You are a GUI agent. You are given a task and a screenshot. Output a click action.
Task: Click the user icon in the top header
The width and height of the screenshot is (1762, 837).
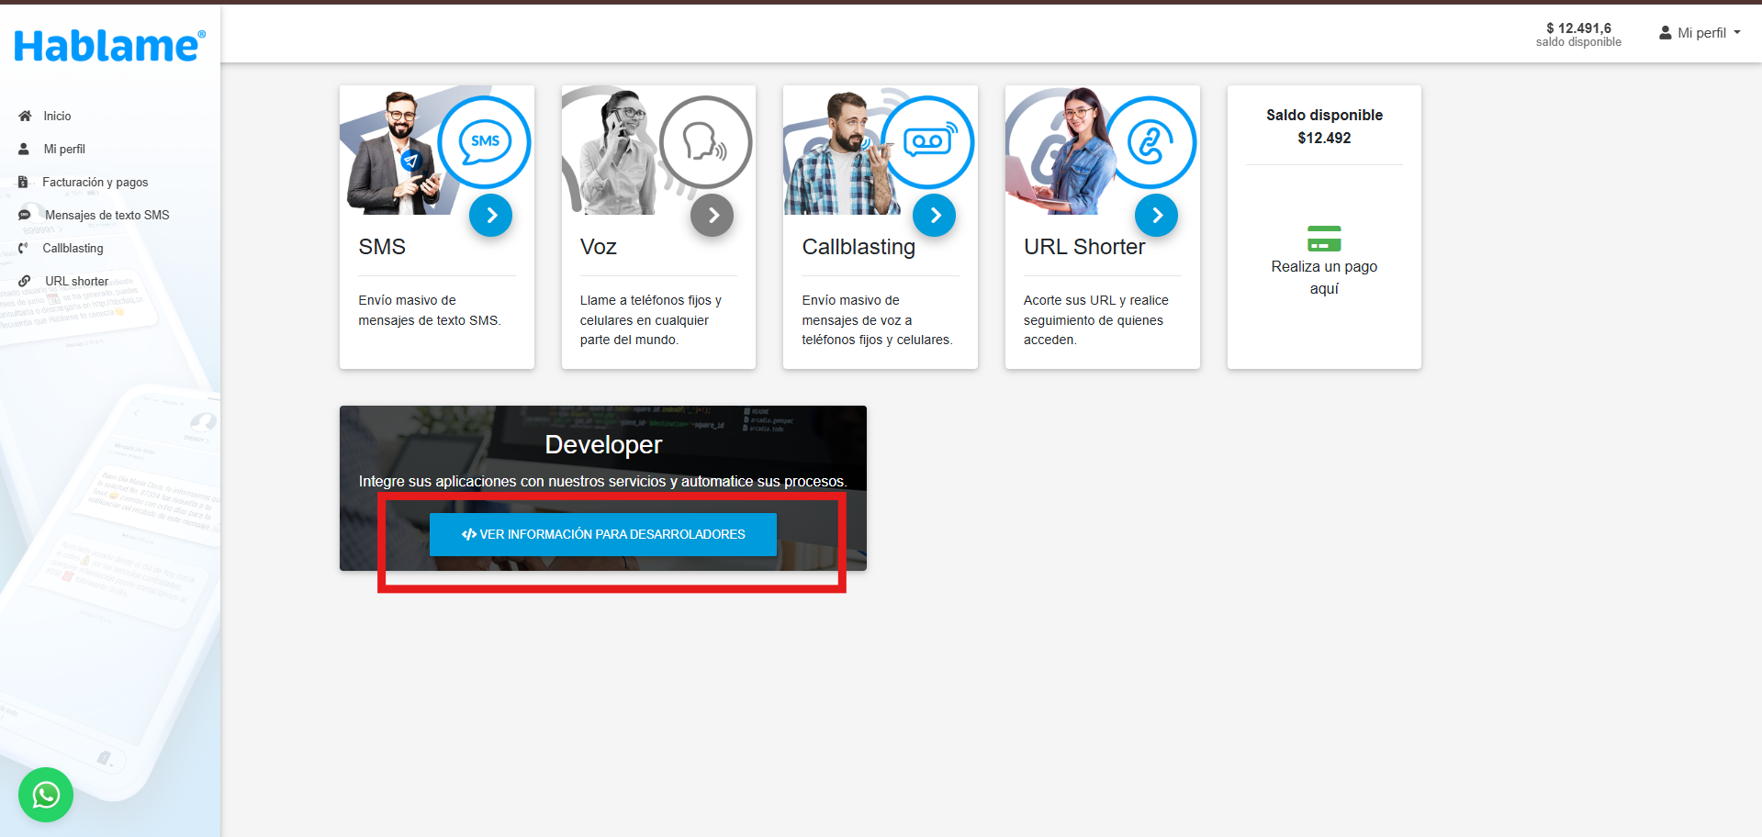click(x=1666, y=33)
